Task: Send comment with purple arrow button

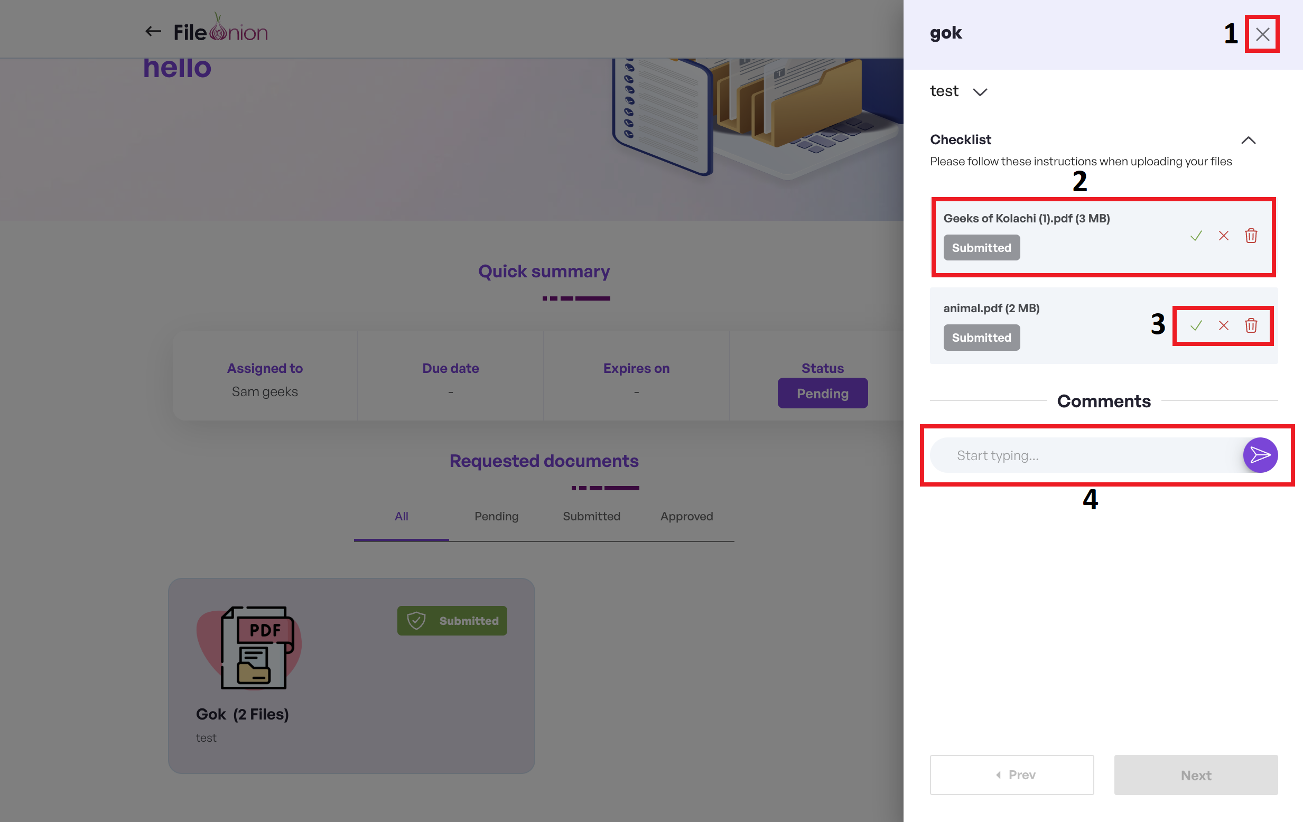Action: 1260,455
